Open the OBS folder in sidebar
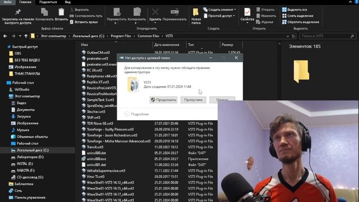Viewport: 359px width, 202px height. point(17,53)
